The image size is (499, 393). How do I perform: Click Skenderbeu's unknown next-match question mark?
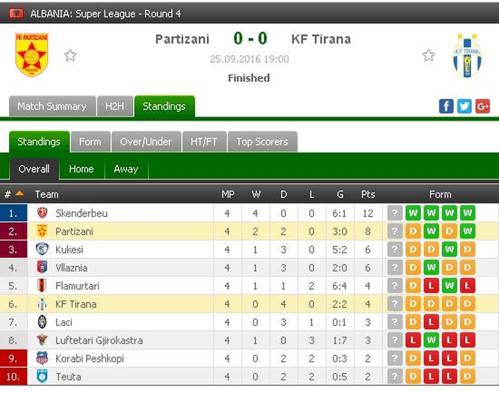395,213
